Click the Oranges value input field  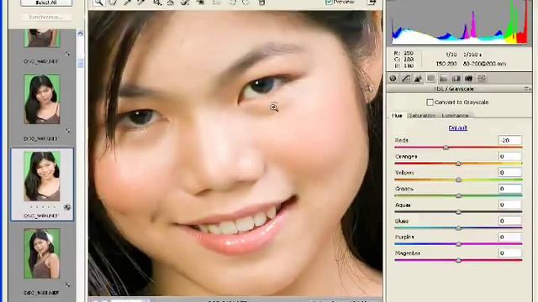coord(510,157)
